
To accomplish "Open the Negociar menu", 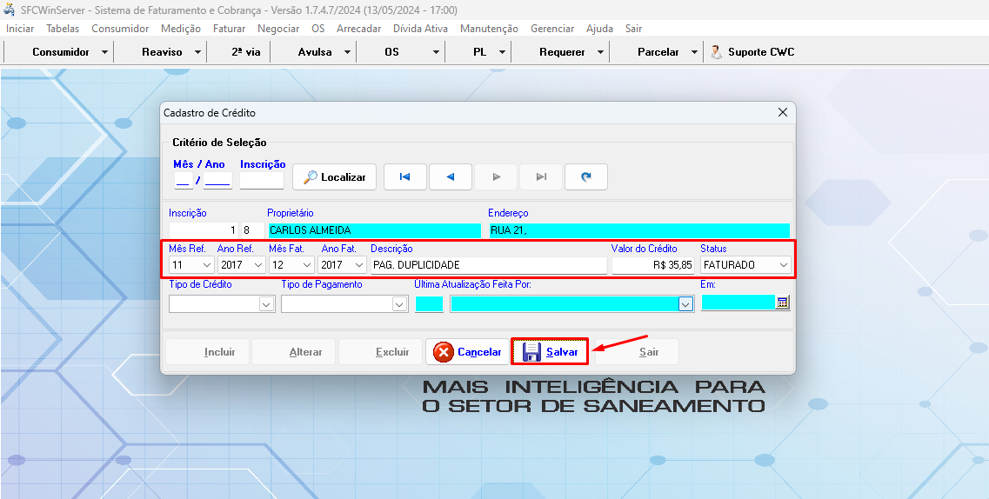I will tap(278, 29).
